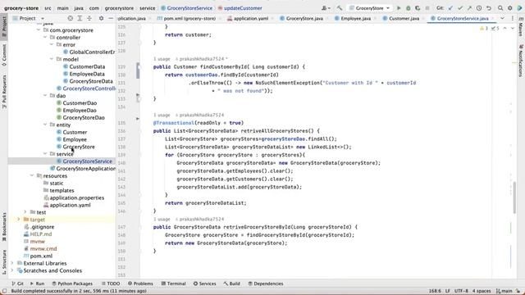Open the Python Packages tool window
525x295 pixels.
pyautogui.click(x=72, y=284)
